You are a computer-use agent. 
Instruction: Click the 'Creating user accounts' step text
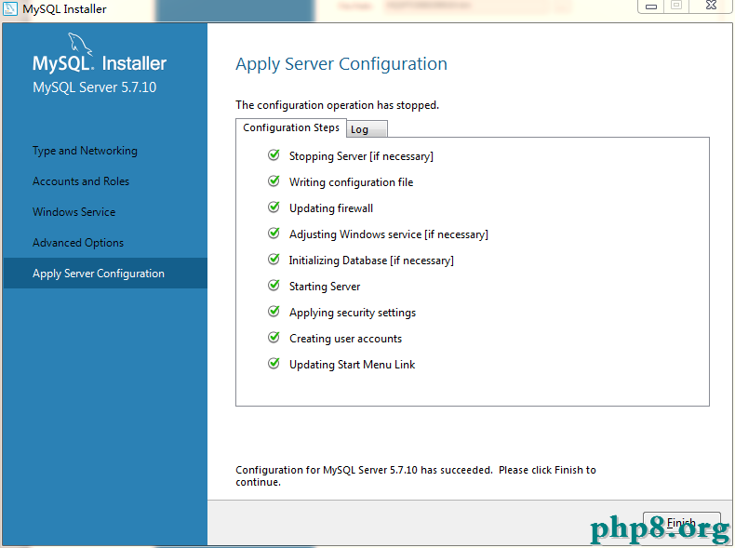click(x=345, y=339)
